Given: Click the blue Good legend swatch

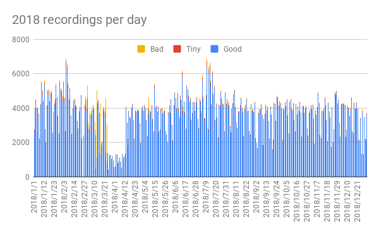Looking at the screenshot, I should (x=214, y=49).
